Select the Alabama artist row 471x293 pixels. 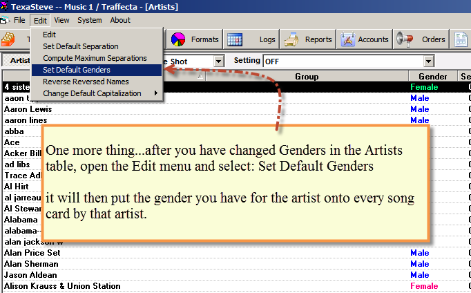click(21, 220)
